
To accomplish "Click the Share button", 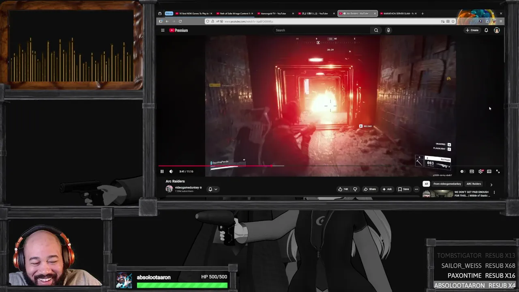I will click(x=369, y=189).
